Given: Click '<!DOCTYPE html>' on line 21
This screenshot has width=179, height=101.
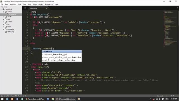Looking at the screenshot, I should coord(39,65).
